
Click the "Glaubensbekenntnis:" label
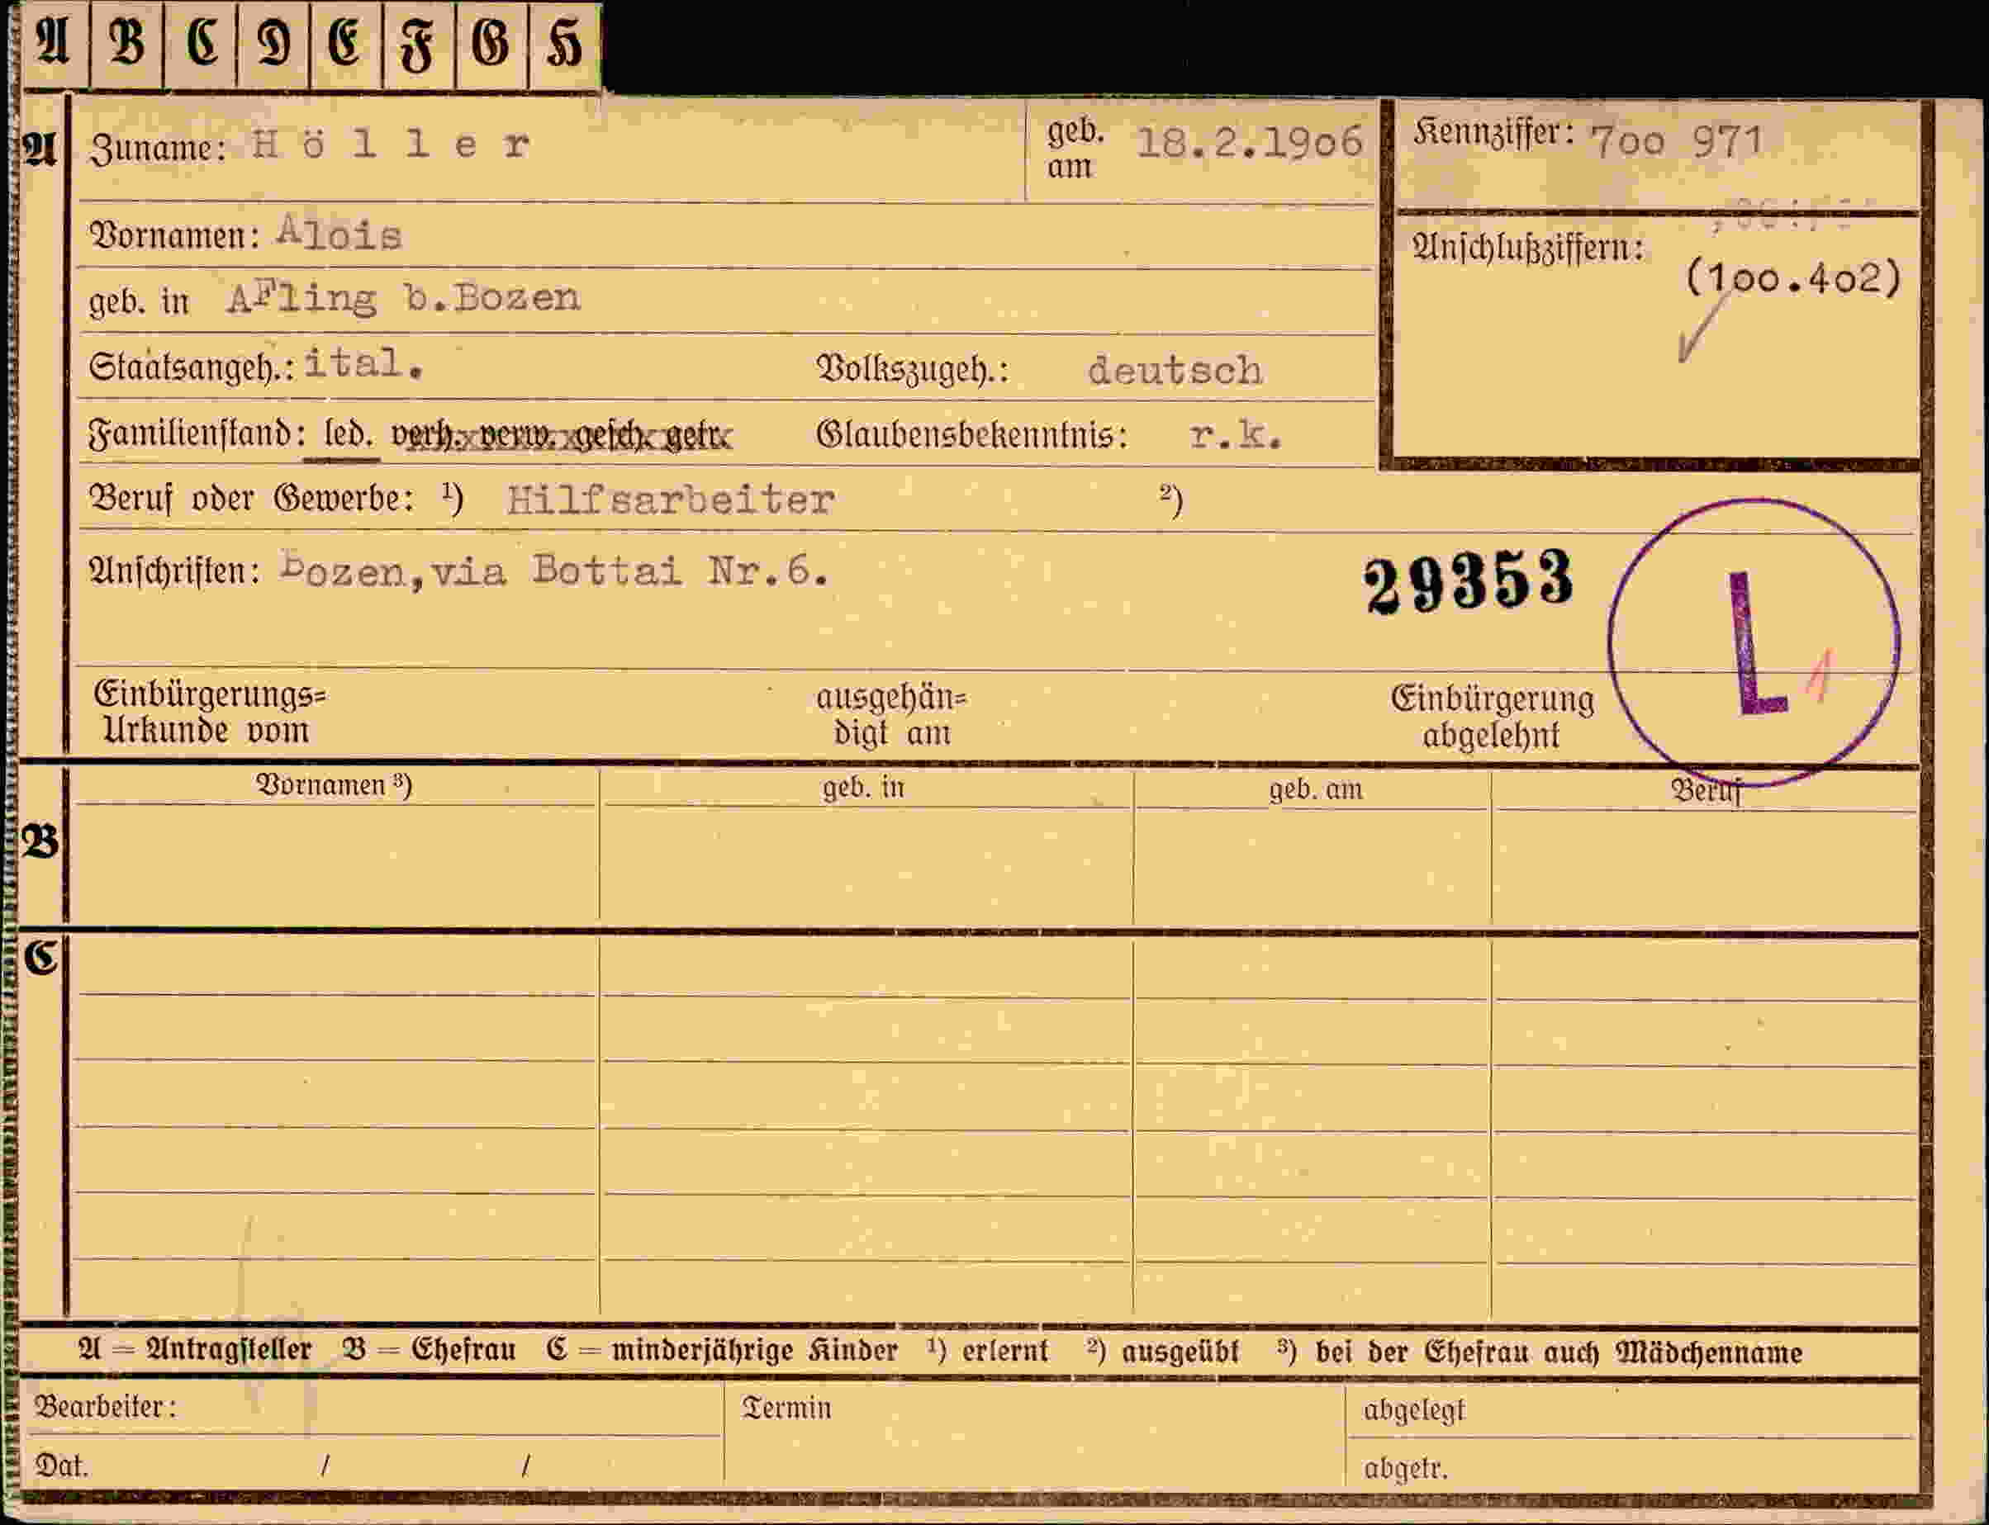point(971,435)
